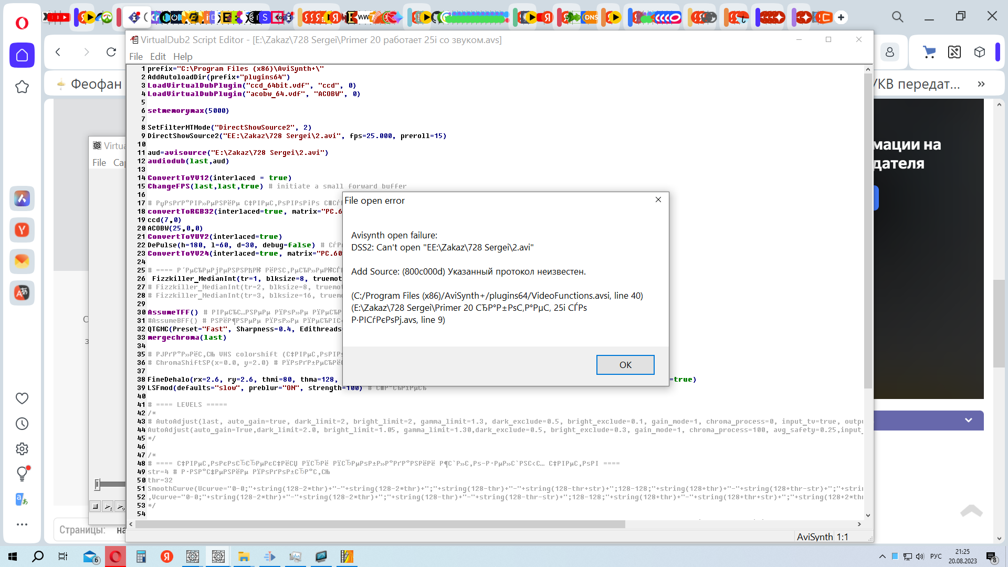This screenshot has height=567, width=1008.
Task: Open Opera bookmarks star in sidebar
Action: pos(22,87)
